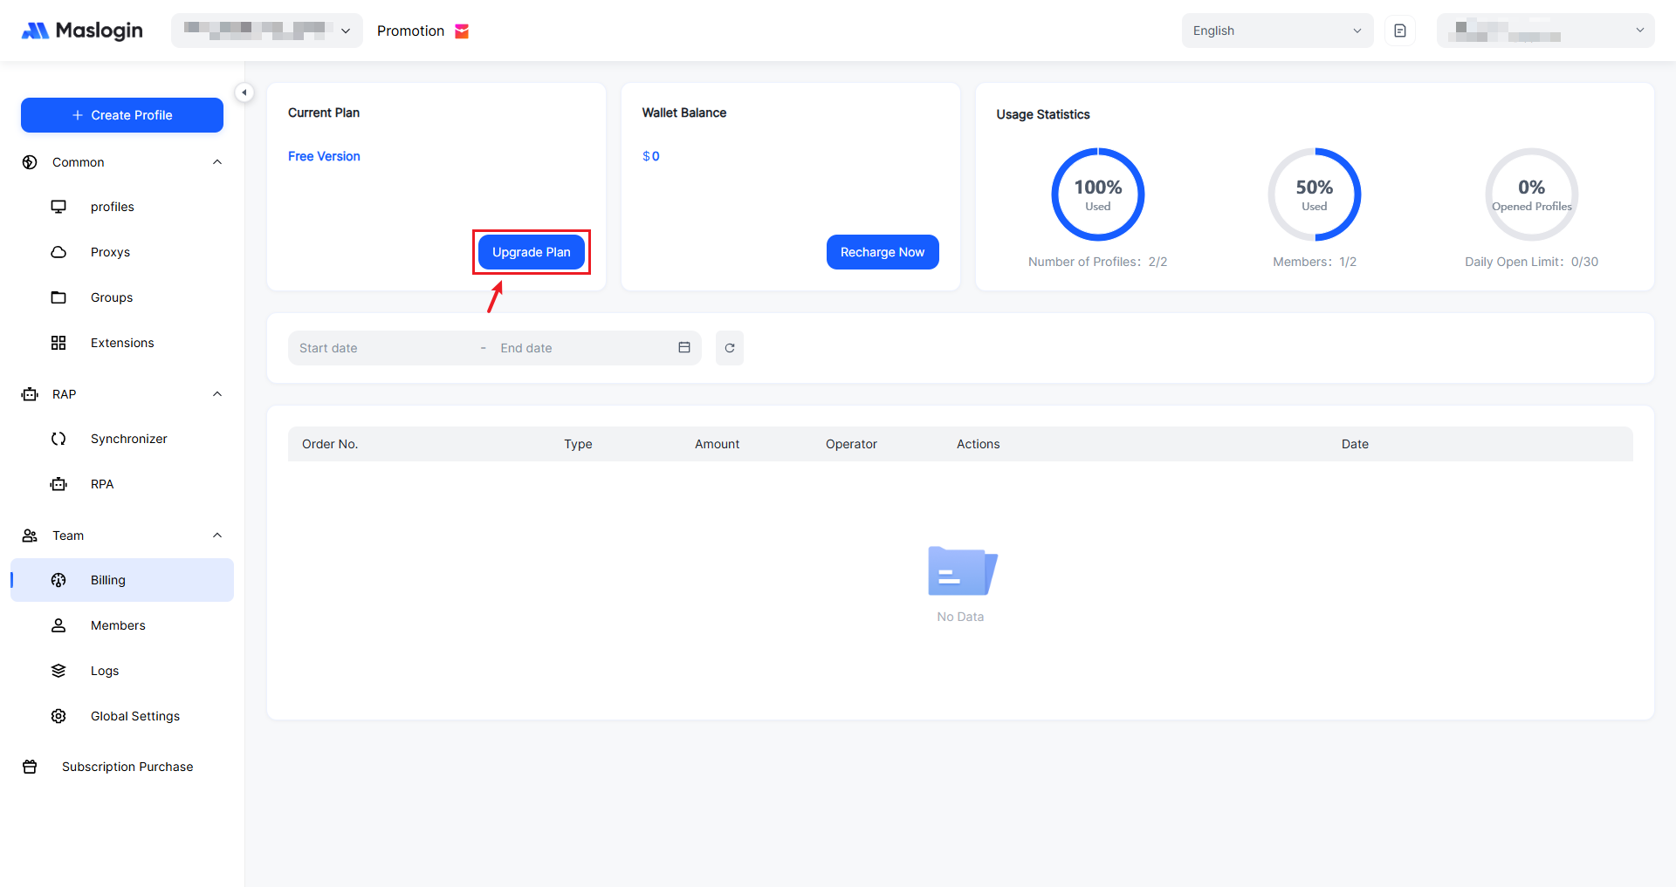This screenshot has width=1676, height=887.
Task: Click the Global Settings gear icon
Action: (58, 716)
